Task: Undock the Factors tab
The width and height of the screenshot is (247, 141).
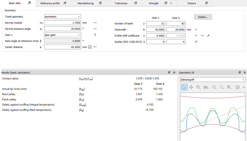Action: pos(206,3)
